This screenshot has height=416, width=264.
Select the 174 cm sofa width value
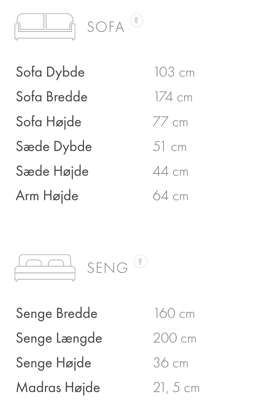tap(173, 97)
